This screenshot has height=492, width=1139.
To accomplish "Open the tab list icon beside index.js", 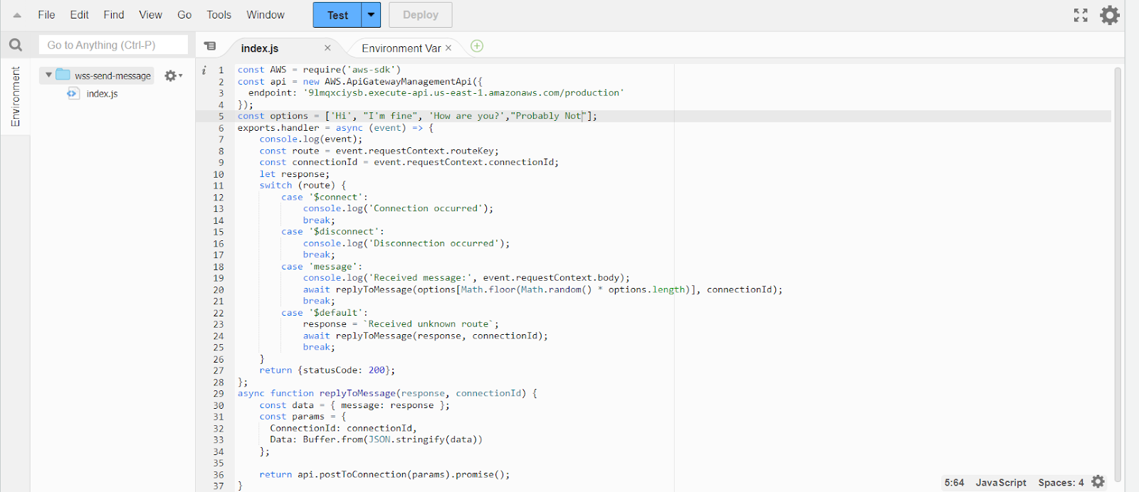I will (210, 46).
